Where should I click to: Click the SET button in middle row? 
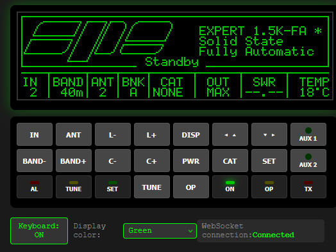(269, 161)
